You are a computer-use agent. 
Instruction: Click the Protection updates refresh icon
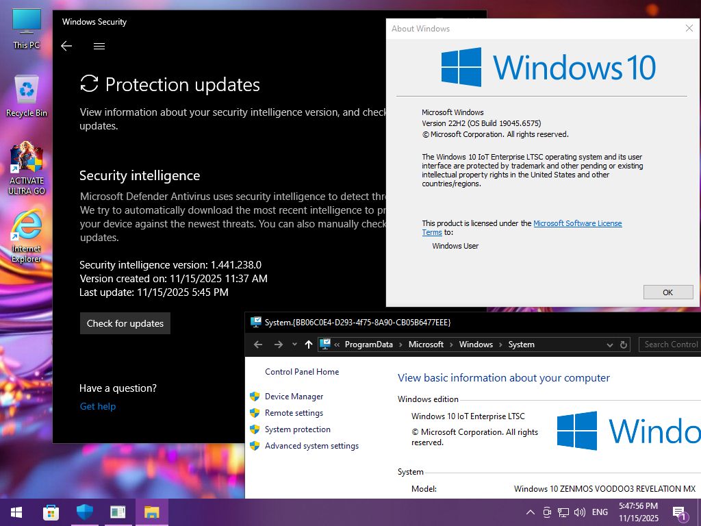pos(89,84)
